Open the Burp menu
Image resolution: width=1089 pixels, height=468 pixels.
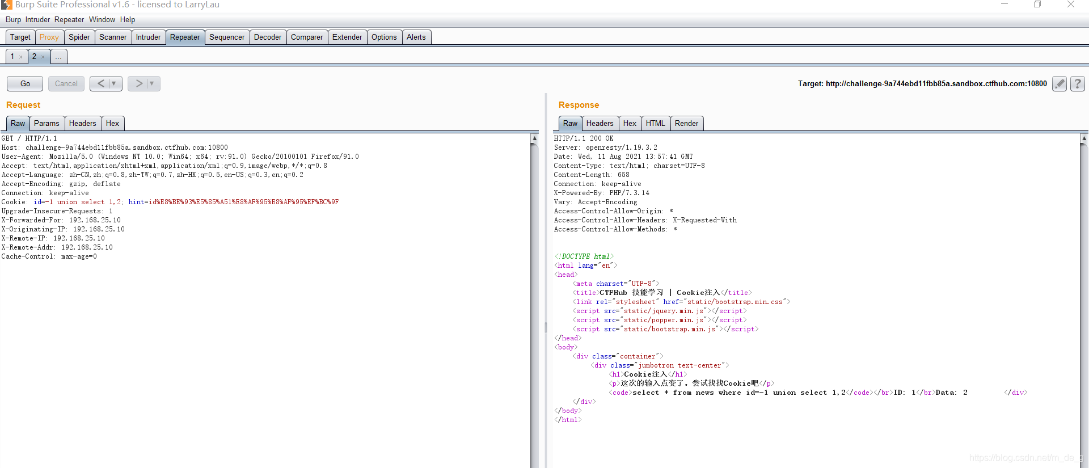pos(13,19)
